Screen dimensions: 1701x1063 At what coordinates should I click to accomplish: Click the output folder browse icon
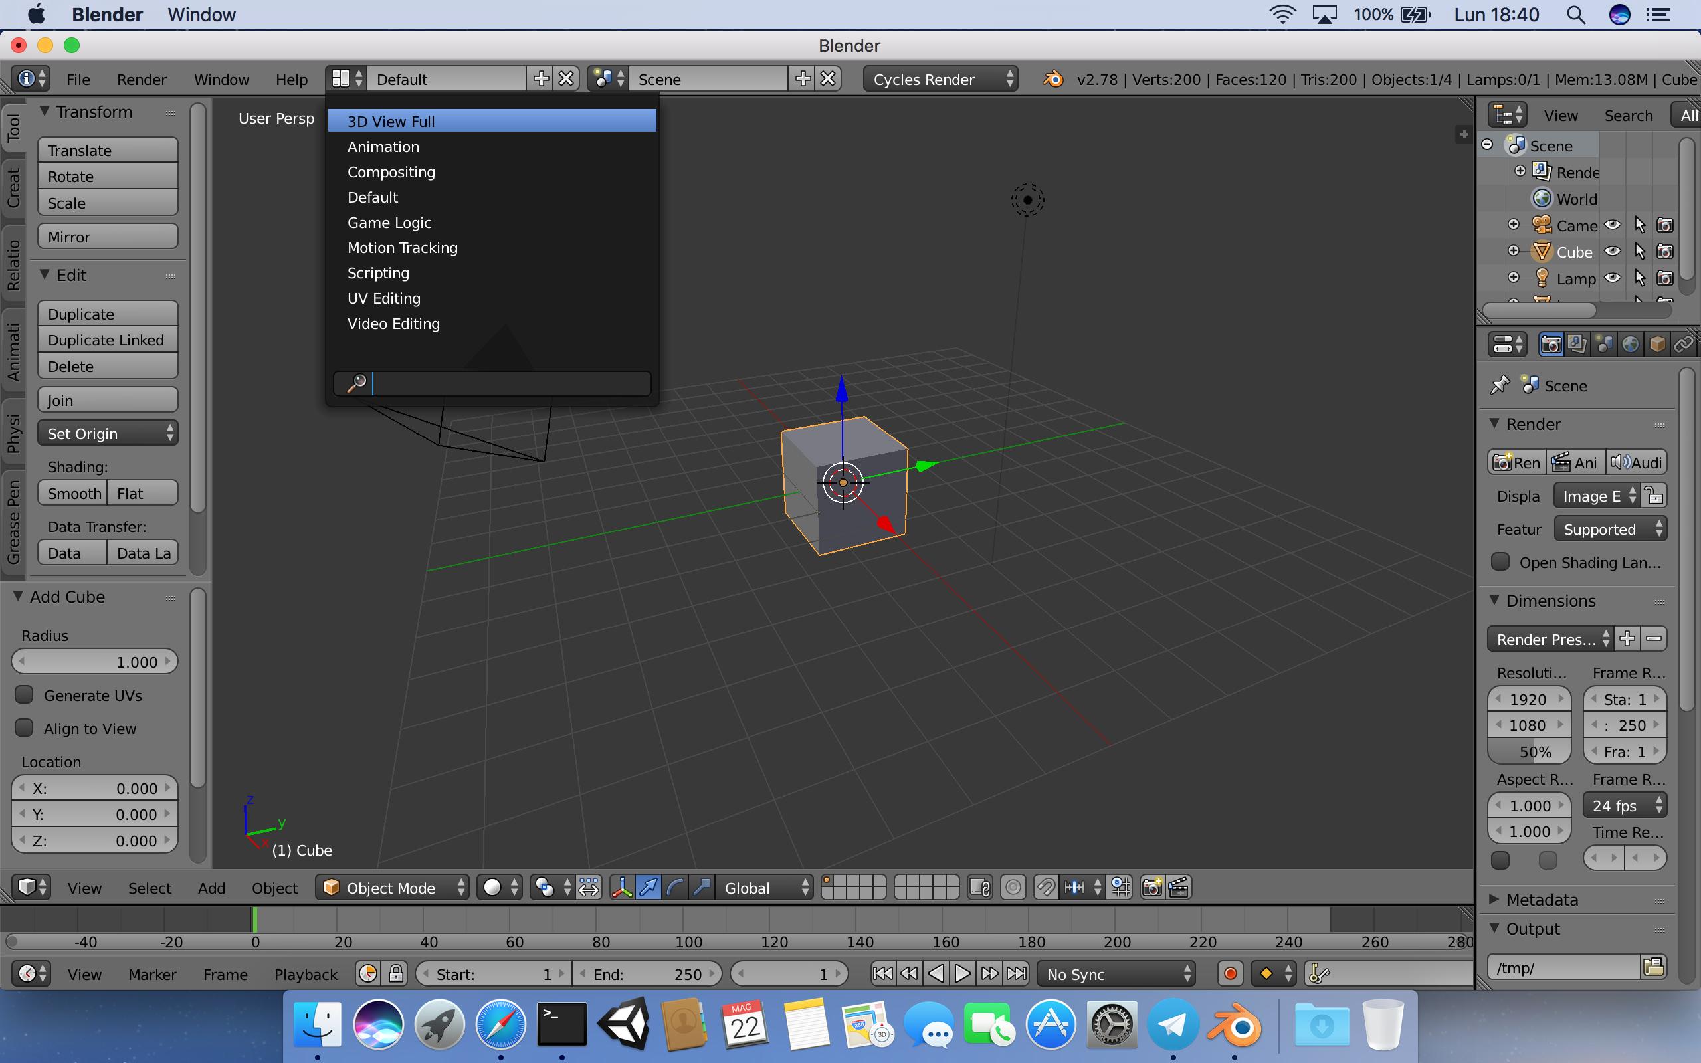pos(1654,967)
